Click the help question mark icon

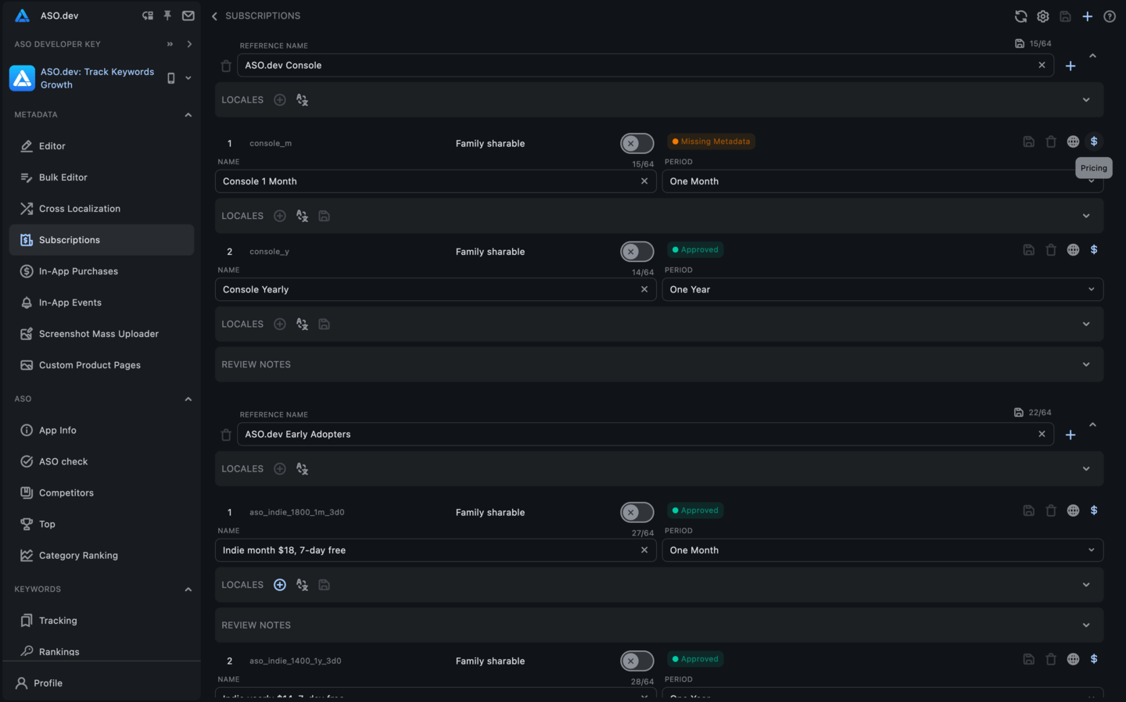tap(1109, 16)
